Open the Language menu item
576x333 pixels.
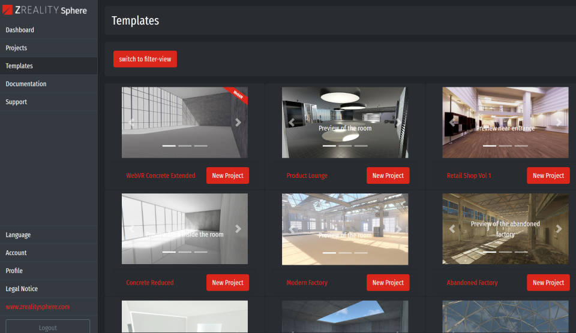49,235
